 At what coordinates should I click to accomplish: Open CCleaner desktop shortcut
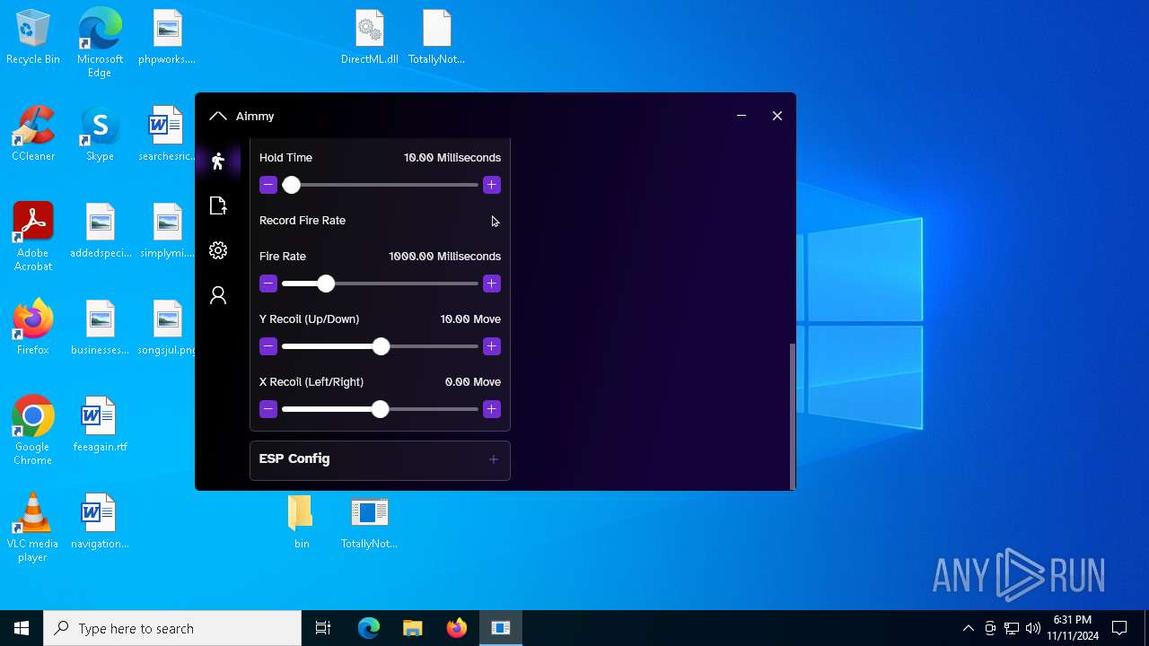click(x=33, y=135)
